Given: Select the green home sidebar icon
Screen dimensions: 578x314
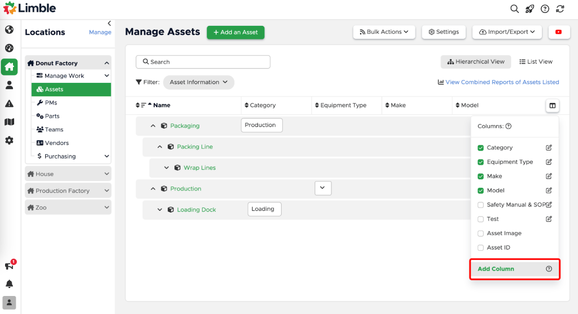Looking at the screenshot, I should coord(9,67).
